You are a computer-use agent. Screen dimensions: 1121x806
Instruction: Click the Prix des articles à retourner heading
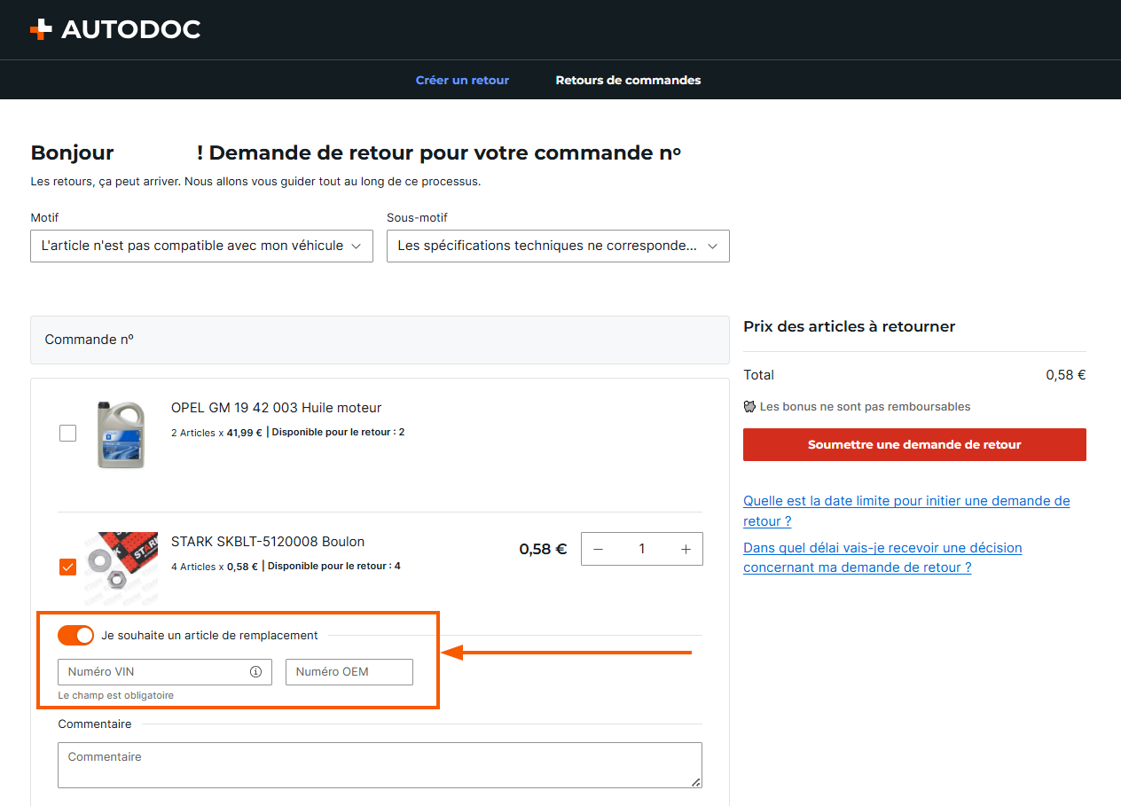tap(849, 326)
